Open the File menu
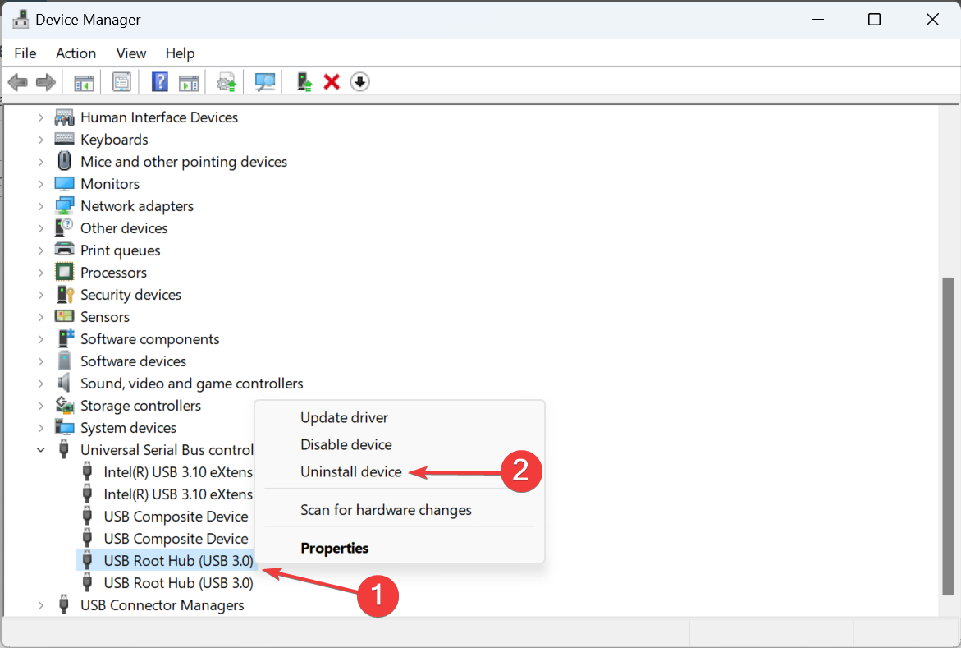This screenshot has width=961, height=648. pos(25,53)
